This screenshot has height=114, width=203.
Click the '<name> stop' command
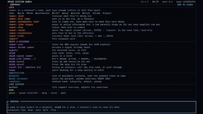16,27
